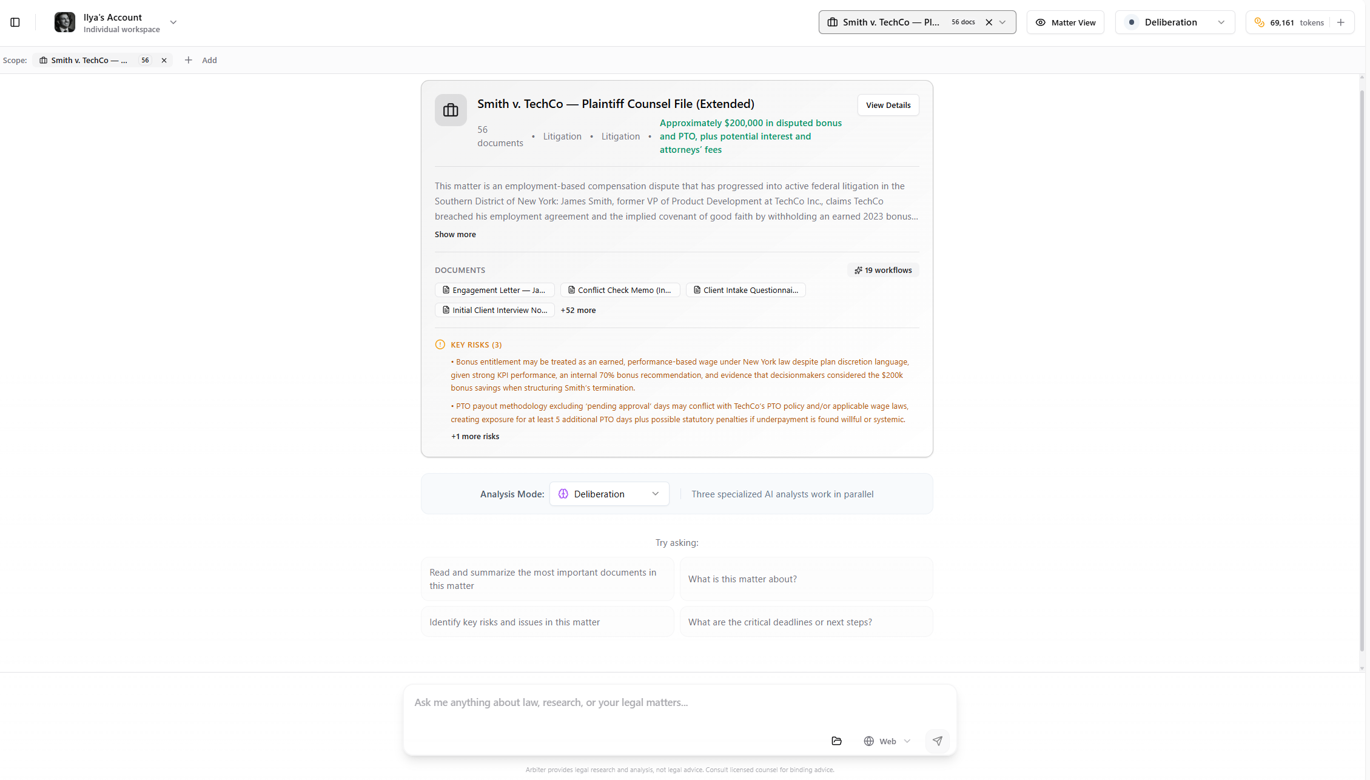Click the plus icon next to Scope
This screenshot has width=1370, height=780.
(x=188, y=60)
